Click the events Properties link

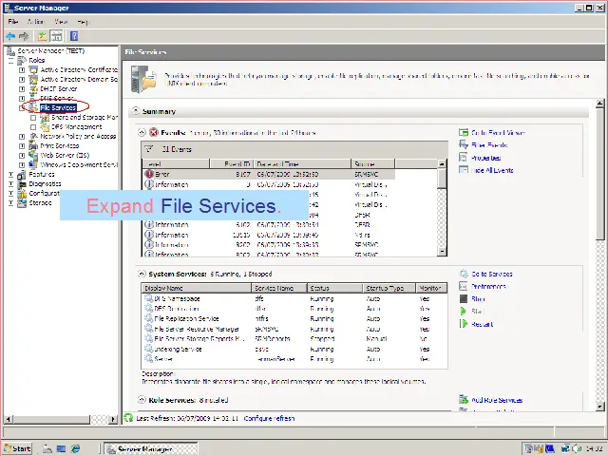click(x=485, y=158)
